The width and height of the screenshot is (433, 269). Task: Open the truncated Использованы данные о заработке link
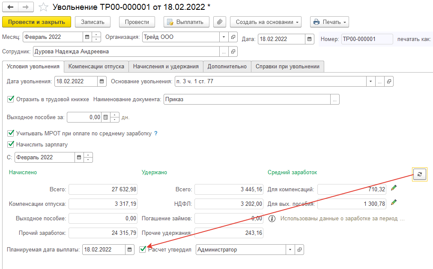click(343, 219)
